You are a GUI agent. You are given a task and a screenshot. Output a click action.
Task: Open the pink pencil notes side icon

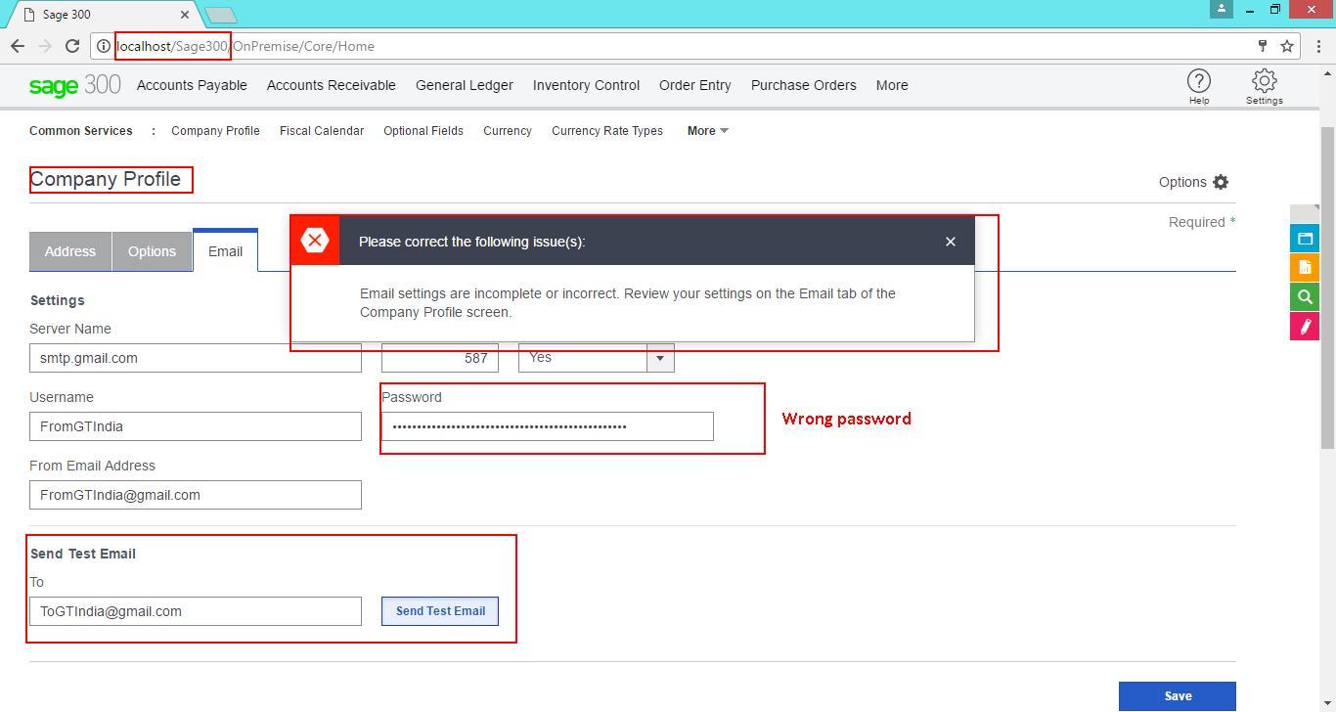pyautogui.click(x=1305, y=327)
